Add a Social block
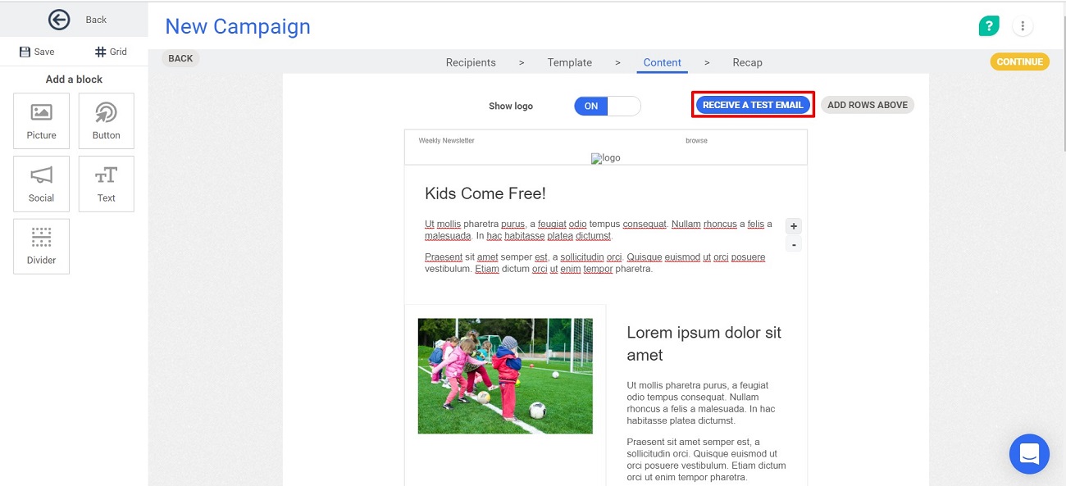Viewport: 1066px width, 486px height. [41, 183]
